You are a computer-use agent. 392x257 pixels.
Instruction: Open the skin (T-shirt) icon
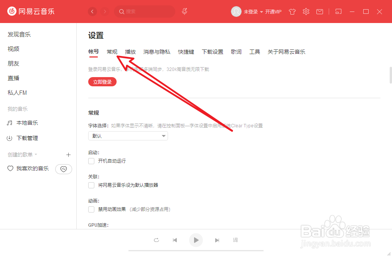click(x=292, y=12)
